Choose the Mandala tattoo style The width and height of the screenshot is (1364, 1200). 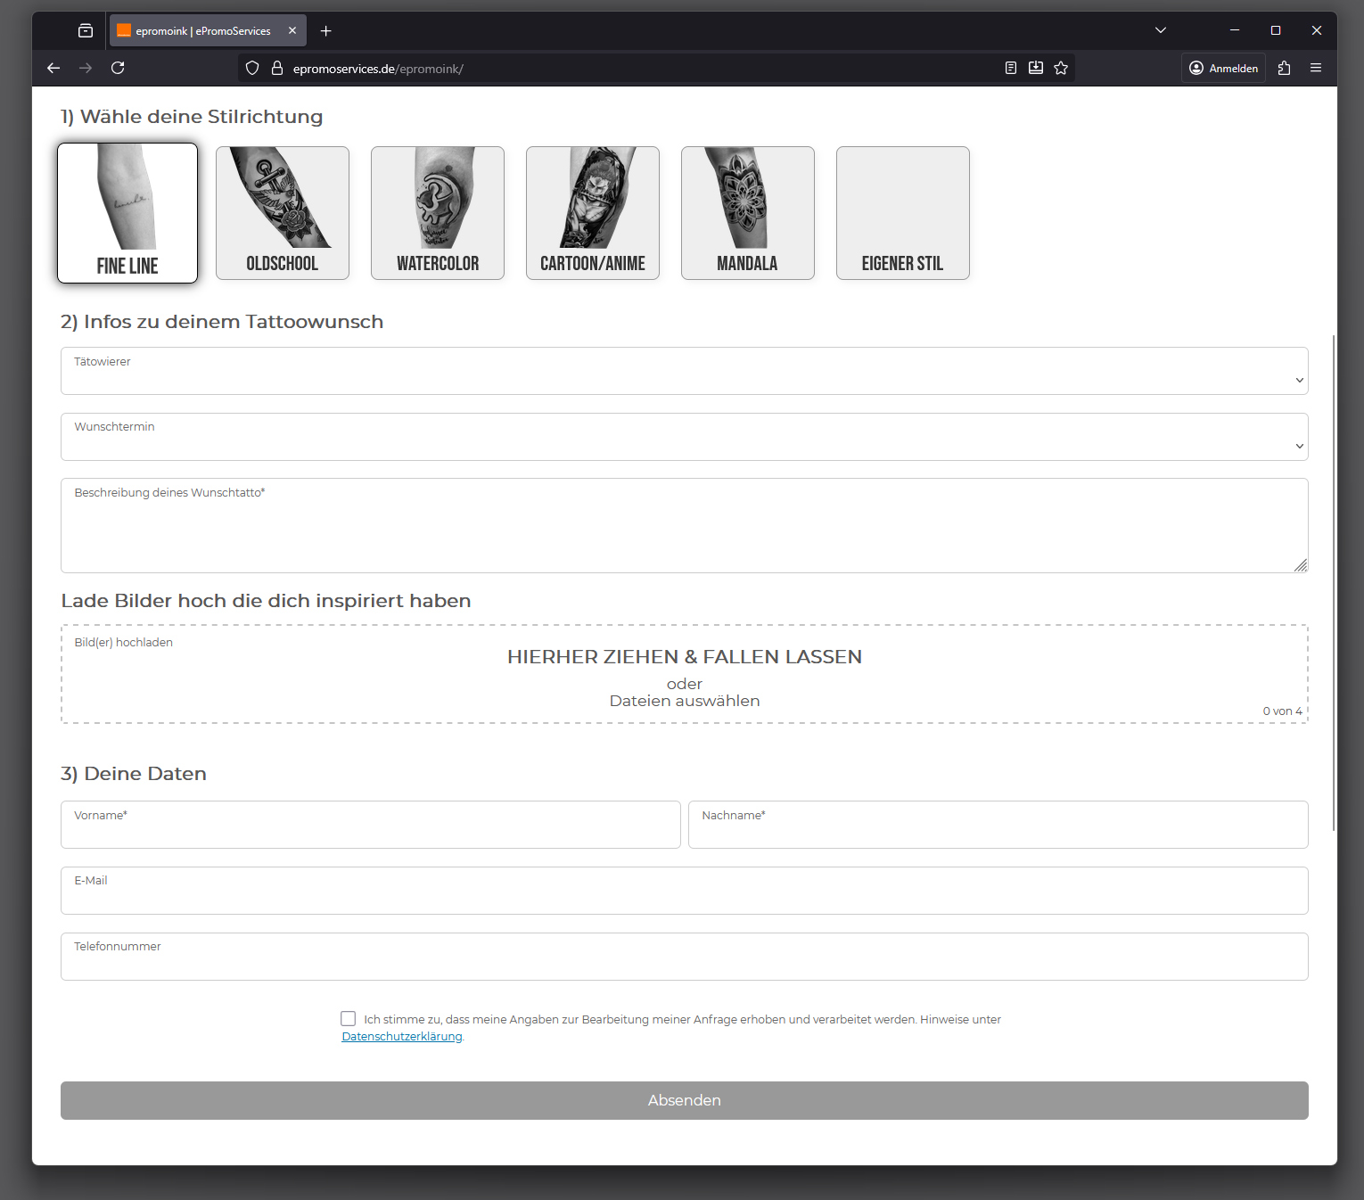click(747, 213)
